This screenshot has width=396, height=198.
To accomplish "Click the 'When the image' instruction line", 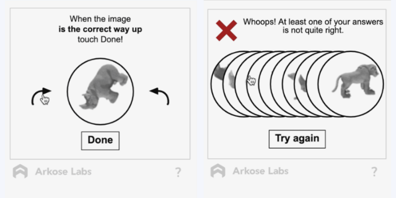I will click(100, 19).
